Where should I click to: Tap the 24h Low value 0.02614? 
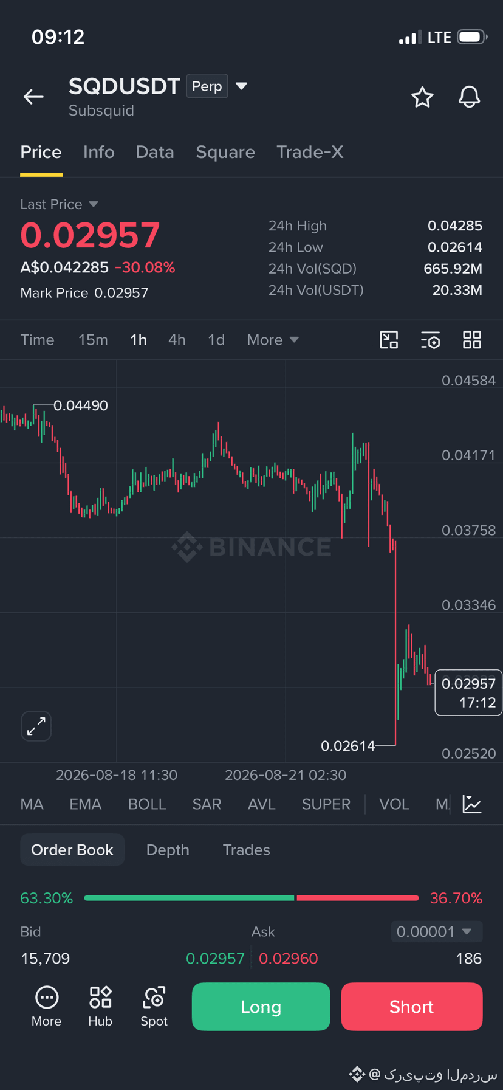coord(455,247)
